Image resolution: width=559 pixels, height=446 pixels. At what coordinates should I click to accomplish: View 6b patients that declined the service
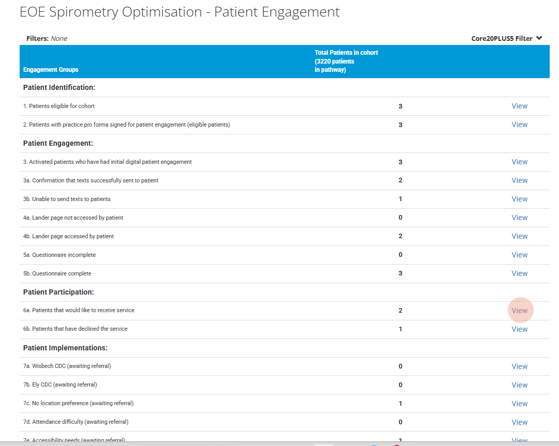point(519,329)
